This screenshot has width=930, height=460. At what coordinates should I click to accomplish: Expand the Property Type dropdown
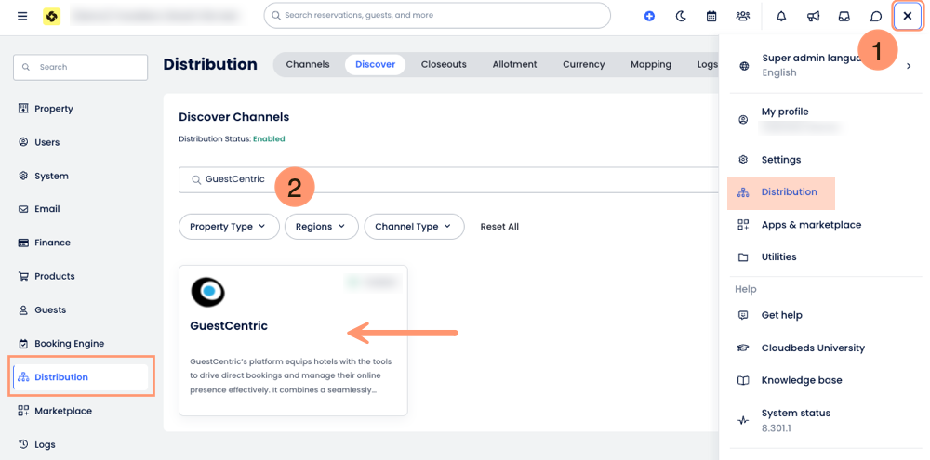228,227
